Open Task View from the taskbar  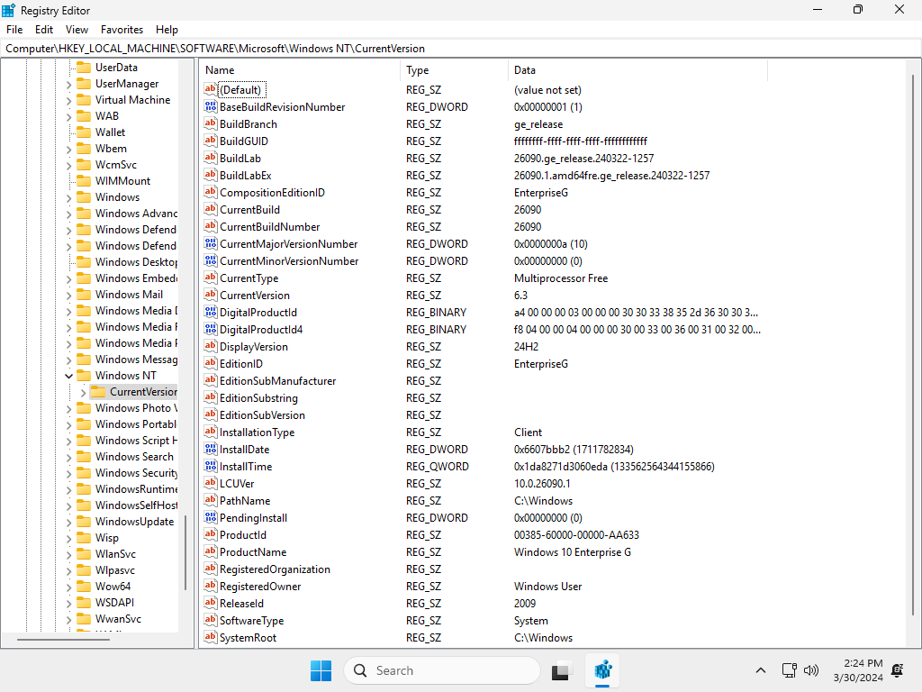[x=562, y=670]
